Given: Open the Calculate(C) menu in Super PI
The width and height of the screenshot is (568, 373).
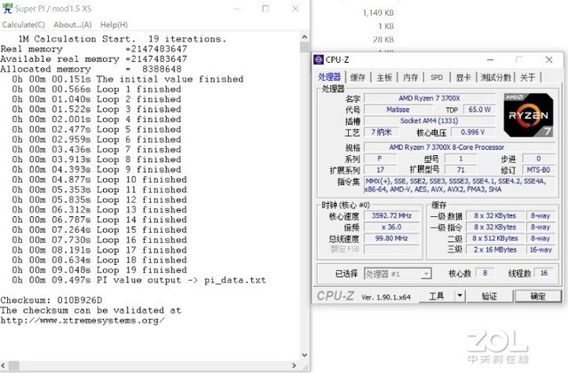Looking at the screenshot, I should coord(24,25).
